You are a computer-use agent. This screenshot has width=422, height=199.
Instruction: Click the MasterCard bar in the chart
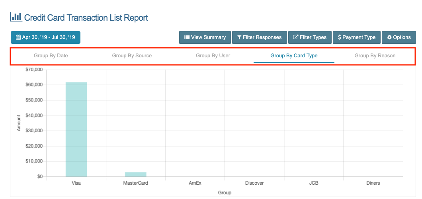point(135,174)
